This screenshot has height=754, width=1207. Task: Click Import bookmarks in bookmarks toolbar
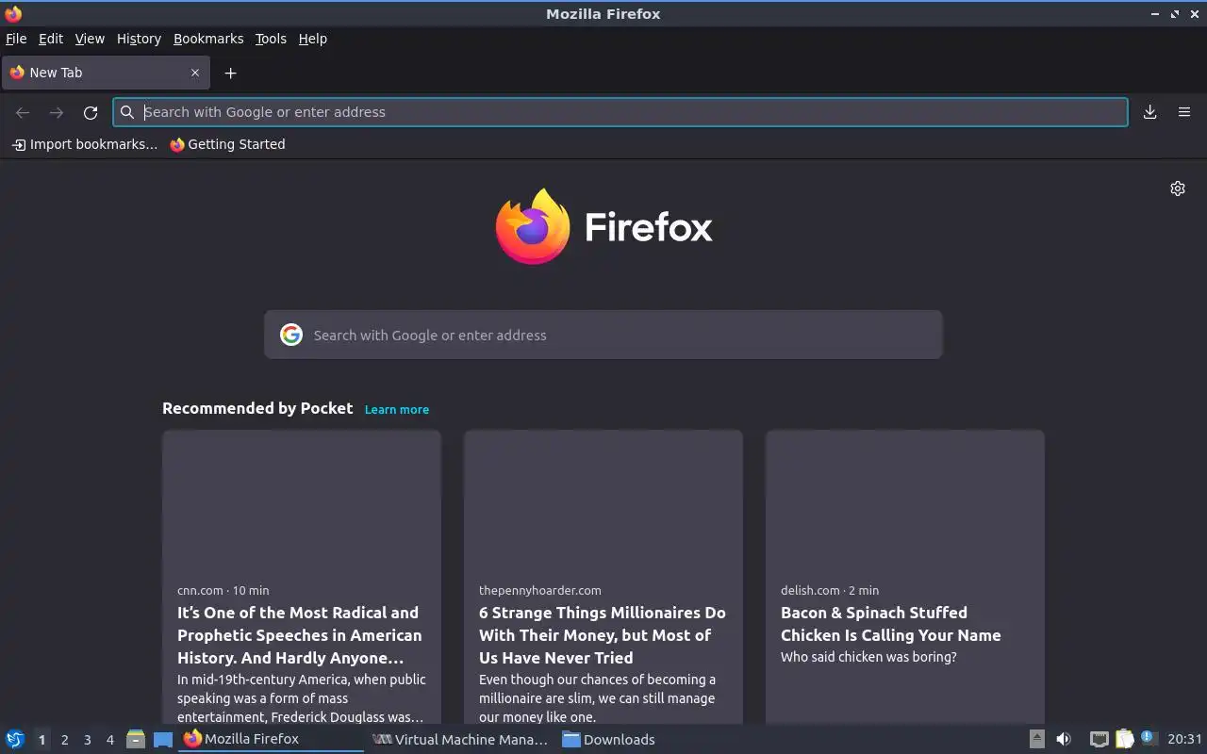click(x=84, y=144)
